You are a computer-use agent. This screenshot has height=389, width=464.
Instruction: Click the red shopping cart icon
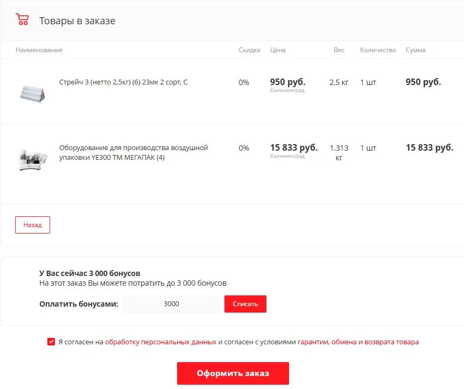(22, 20)
